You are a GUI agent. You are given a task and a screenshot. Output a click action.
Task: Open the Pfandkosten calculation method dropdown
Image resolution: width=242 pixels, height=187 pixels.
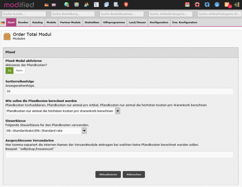pyautogui.click(x=63, y=111)
